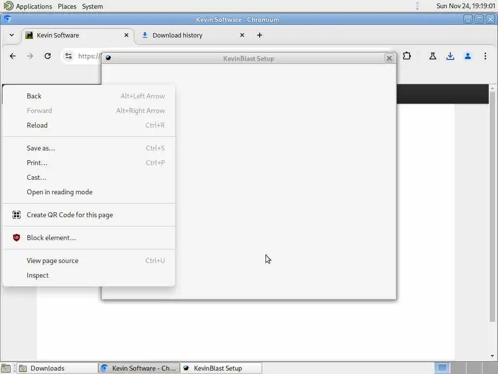
Task: Close the Download history tab
Action: click(242, 35)
